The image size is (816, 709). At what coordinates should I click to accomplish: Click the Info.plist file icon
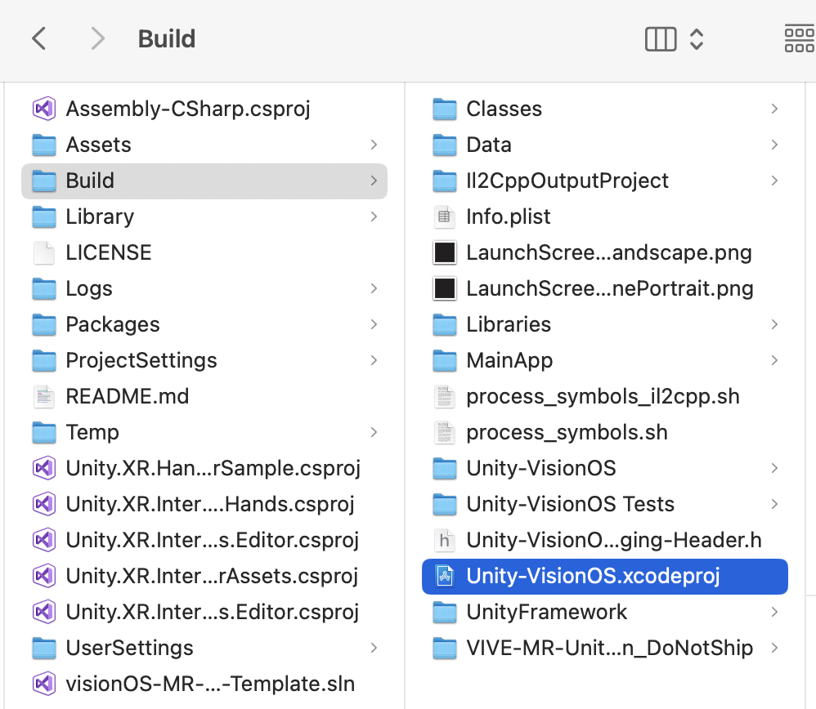[445, 216]
